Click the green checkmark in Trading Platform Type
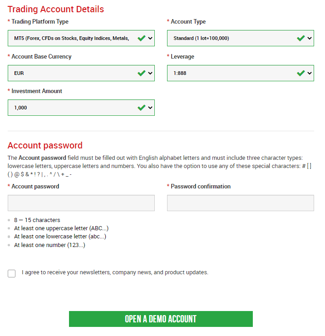Screen dimensions: 325x336 (x=142, y=38)
